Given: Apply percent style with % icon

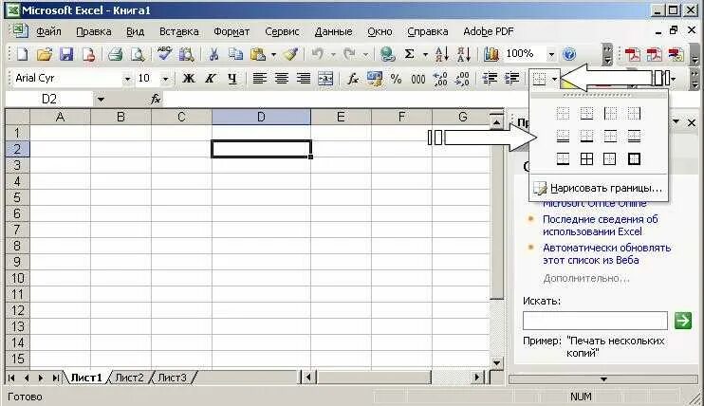Looking at the screenshot, I should pos(396,79).
